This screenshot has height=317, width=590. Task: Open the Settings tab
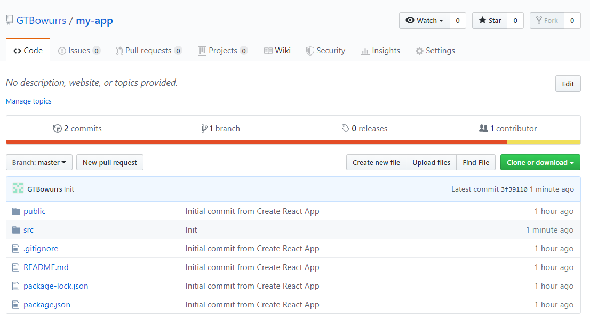435,51
